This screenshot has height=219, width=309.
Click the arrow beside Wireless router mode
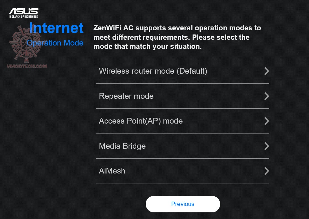[x=267, y=71]
